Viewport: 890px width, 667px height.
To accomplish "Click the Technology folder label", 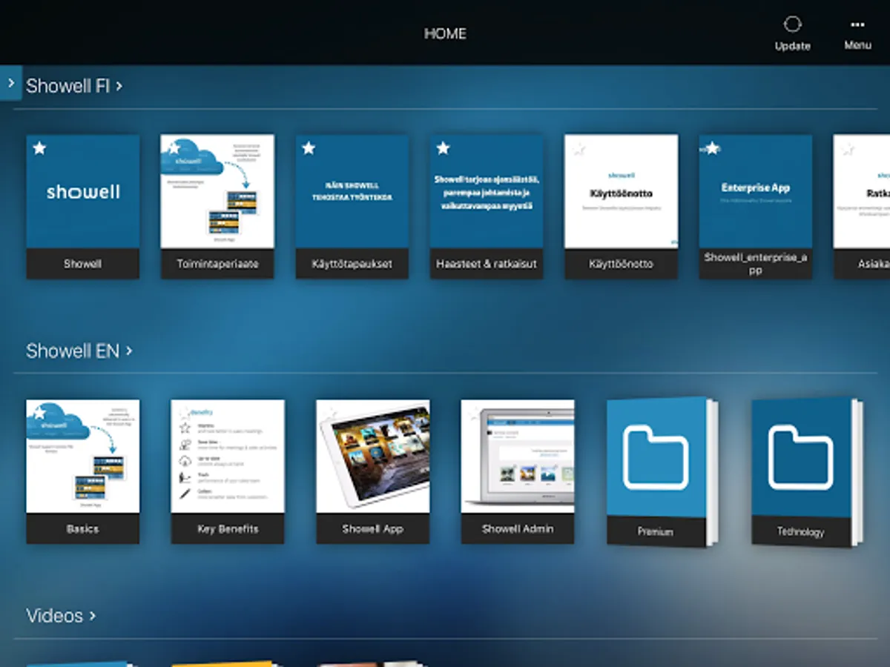I will (x=800, y=531).
